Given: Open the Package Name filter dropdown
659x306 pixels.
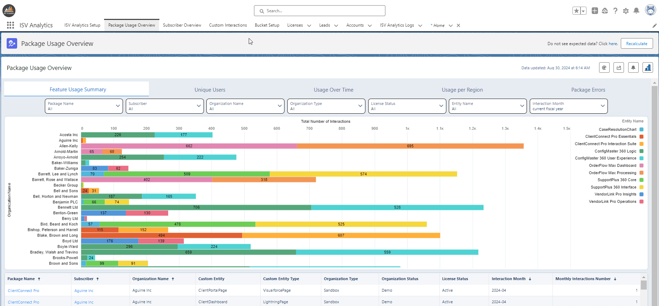Looking at the screenshot, I should click(x=84, y=106).
